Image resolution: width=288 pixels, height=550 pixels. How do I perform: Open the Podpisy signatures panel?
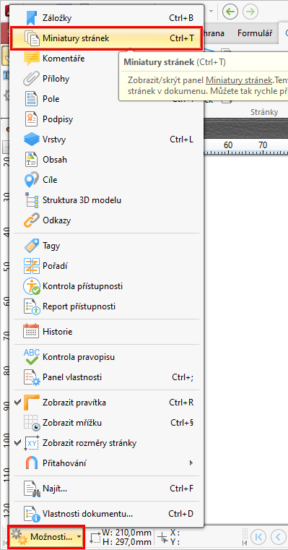point(107,119)
